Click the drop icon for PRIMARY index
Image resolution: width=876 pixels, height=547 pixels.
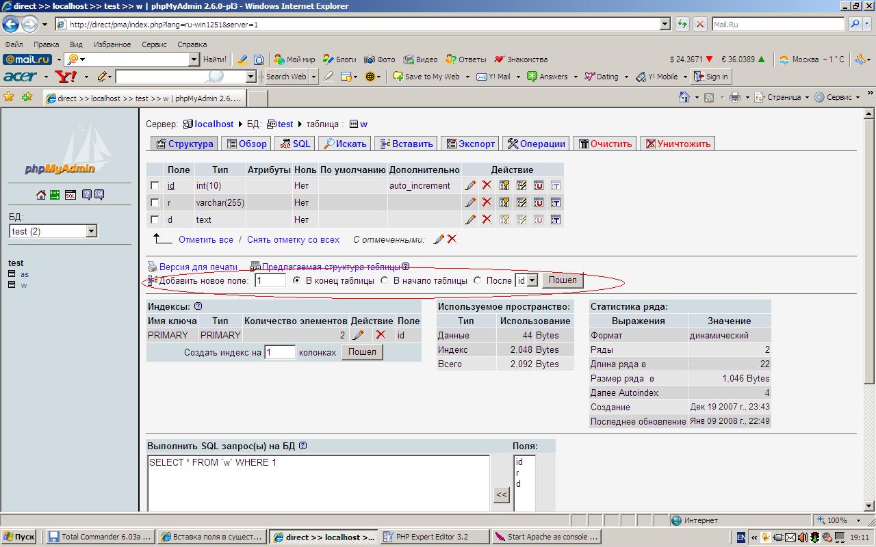point(381,335)
